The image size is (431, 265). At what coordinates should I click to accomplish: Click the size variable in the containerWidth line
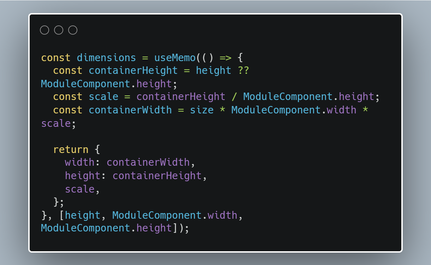202,110
